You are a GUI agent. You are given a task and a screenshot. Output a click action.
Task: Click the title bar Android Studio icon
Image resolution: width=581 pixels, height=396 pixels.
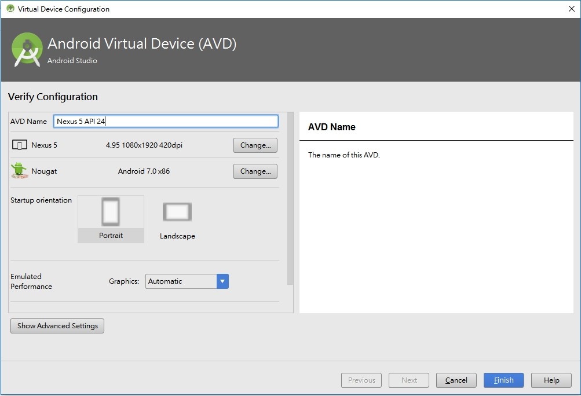click(10, 9)
